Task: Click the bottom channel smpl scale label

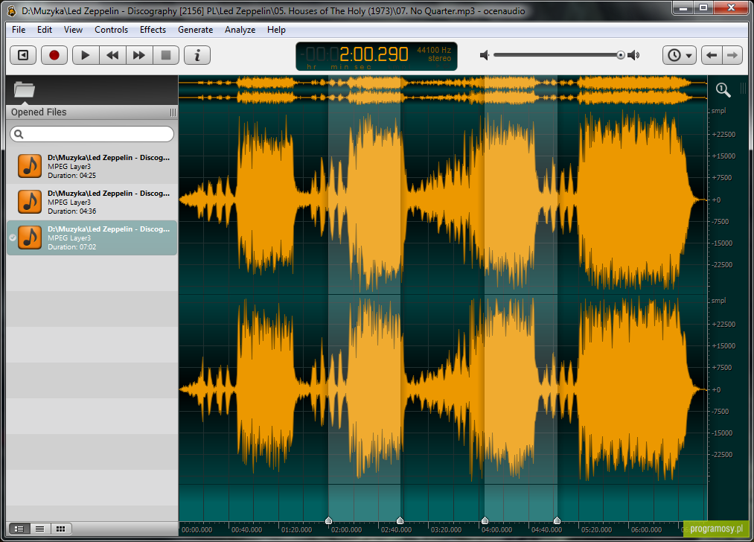Action: click(718, 301)
